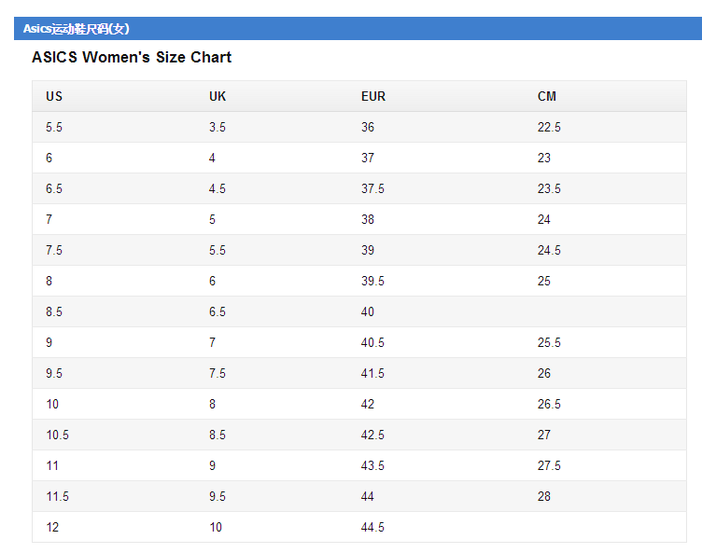Click the 22.5 value in CM column
702x553 pixels.
pyautogui.click(x=549, y=128)
